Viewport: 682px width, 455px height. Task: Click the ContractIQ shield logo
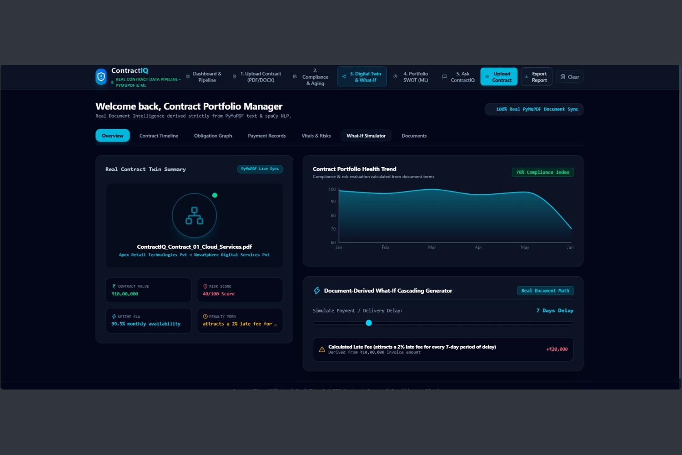coord(101,76)
